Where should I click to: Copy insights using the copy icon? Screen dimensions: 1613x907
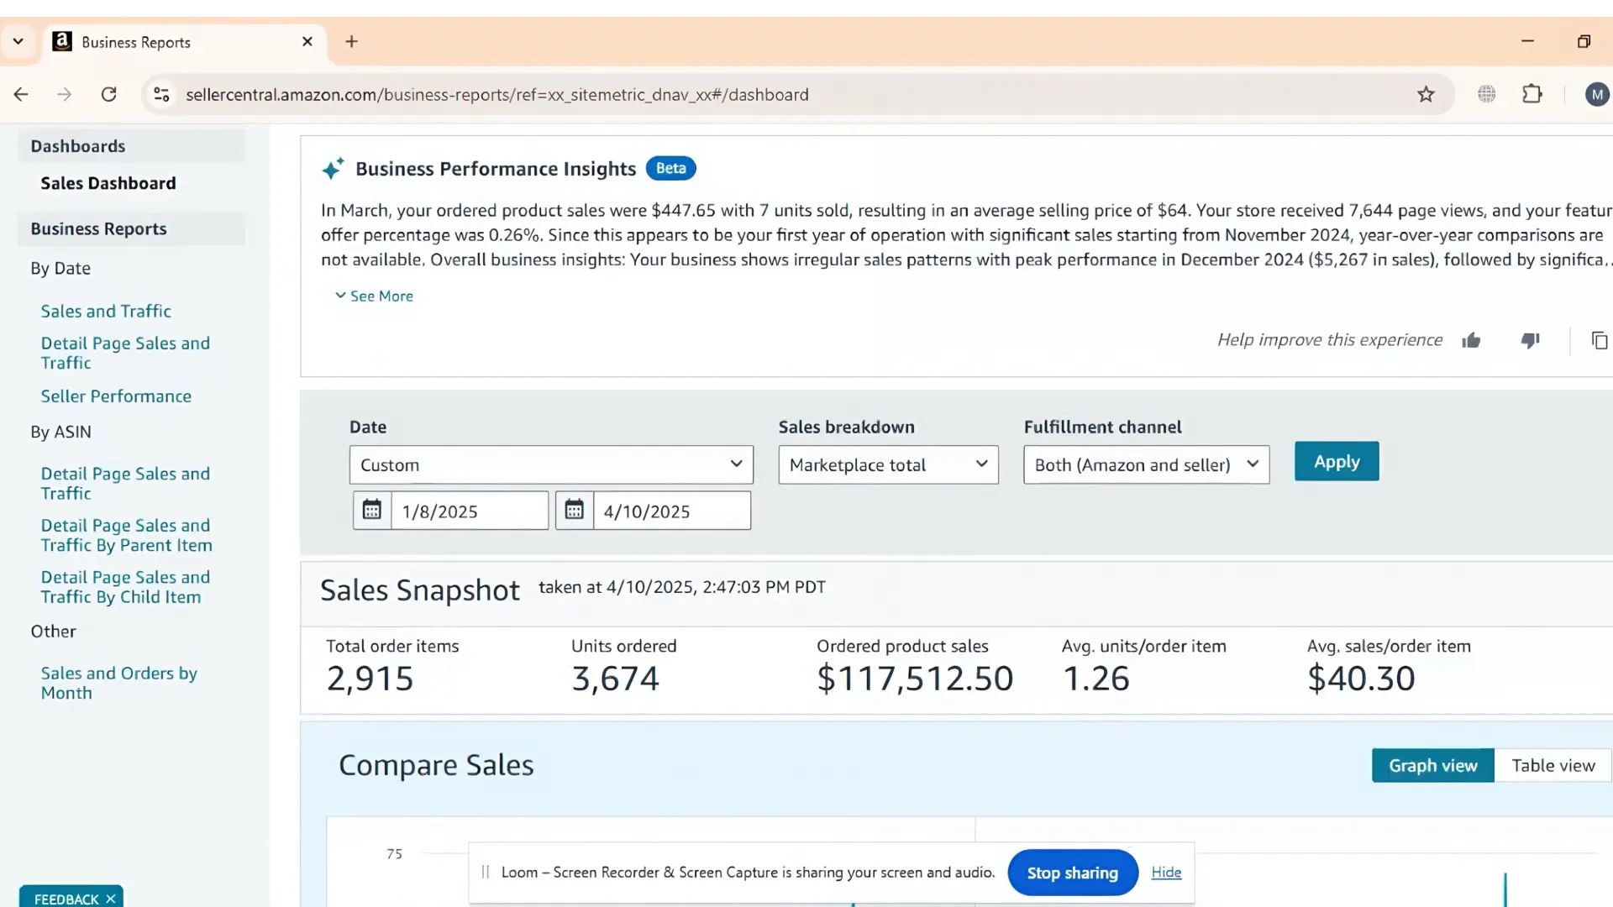coord(1599,340)
